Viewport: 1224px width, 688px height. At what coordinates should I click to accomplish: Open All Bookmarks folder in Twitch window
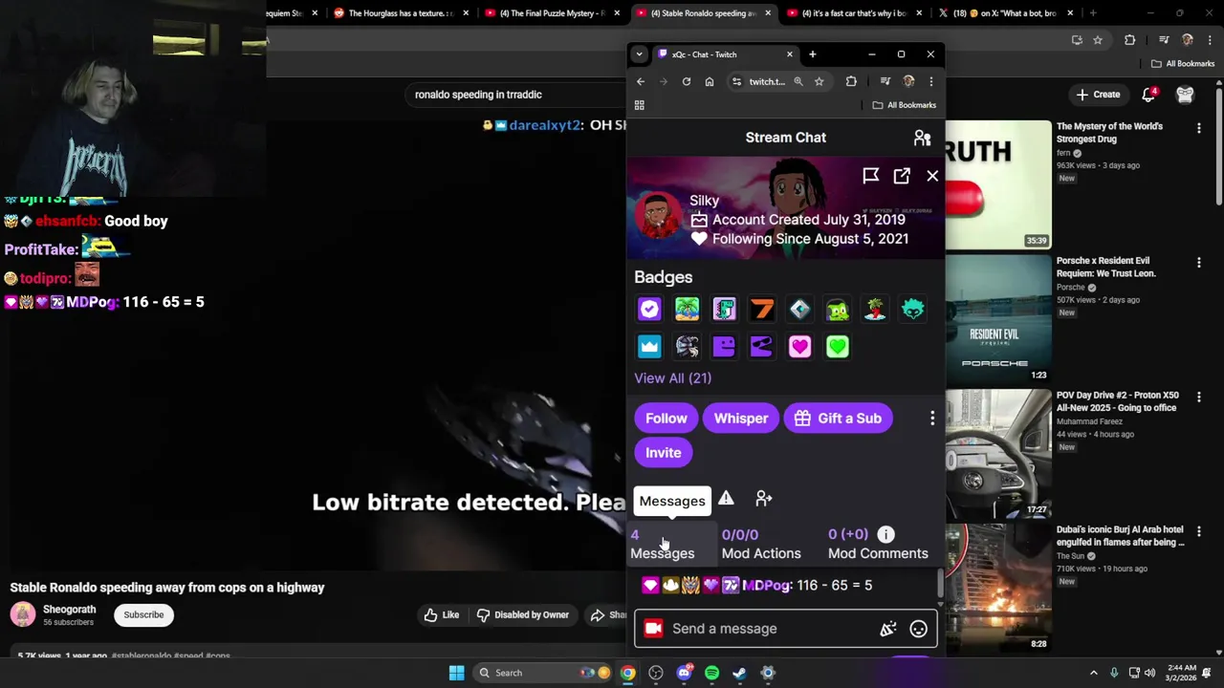click(905, 105)
